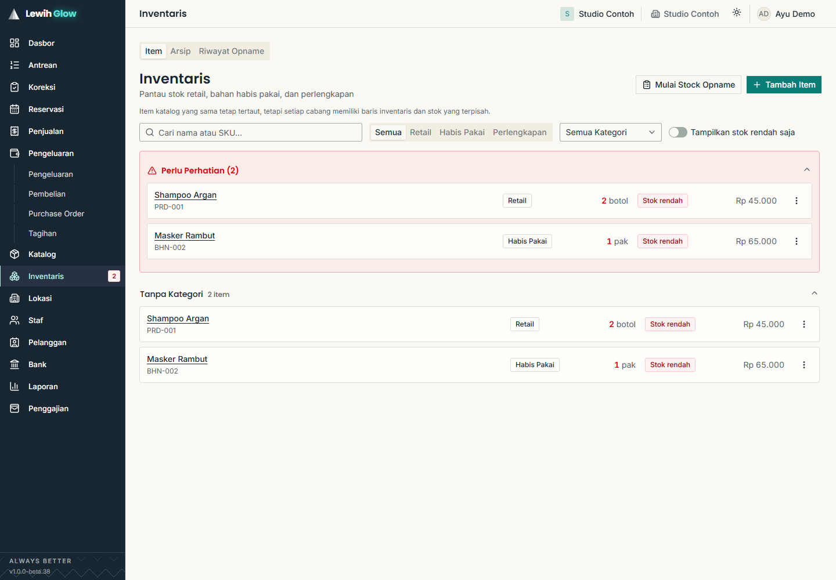Viewport: 836px width, 580px height.
Task: Open options menu for Shampoo Argan in Perlu Perhatian
Action: [x=797, y=201]
